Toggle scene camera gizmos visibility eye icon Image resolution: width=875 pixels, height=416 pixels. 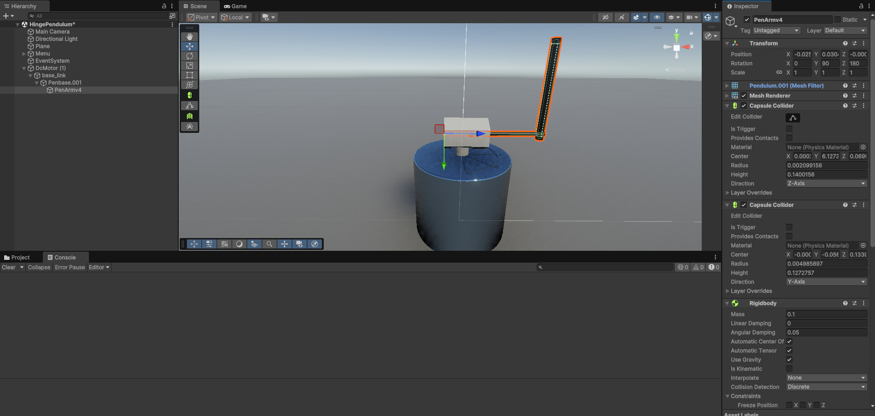click(x=657, y=17)
